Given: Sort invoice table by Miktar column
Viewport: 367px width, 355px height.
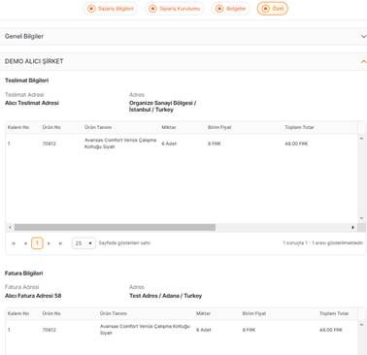Looking at the screenshot, I should pyautogui.click(x=203, y=313).
